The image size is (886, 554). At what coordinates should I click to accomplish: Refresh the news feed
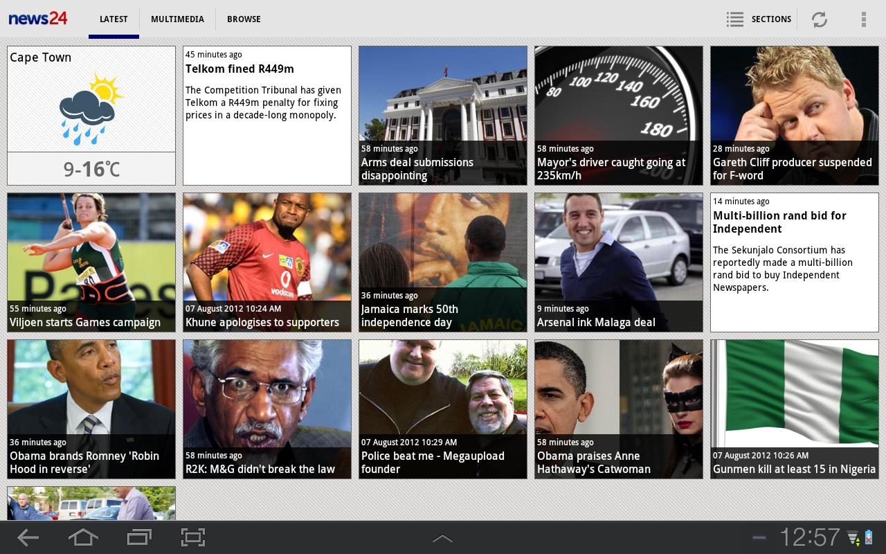pyautogui.click(x=820, y=19)
